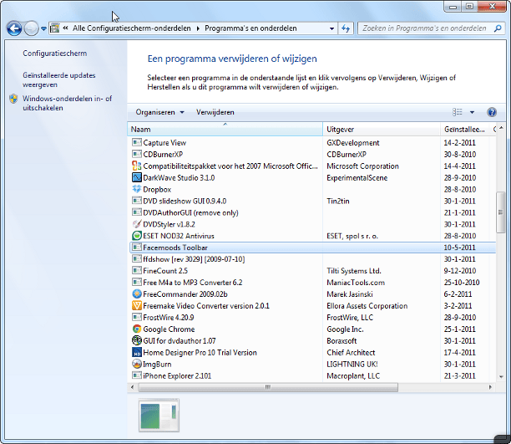Image resolution: width=511 pixels, height=444 pixels.
Task: Click the Facemoods Toolbar row icon
Action: [x=137, y=248]
